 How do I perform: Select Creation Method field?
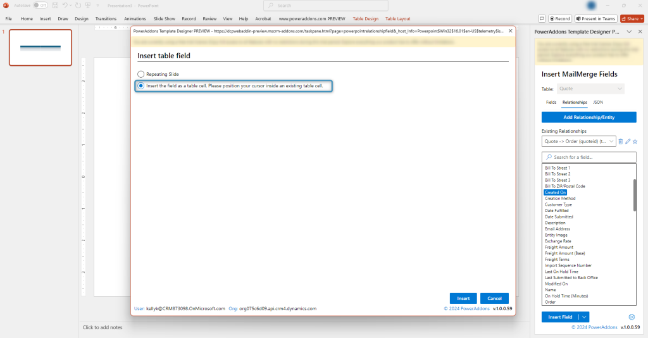point(560,198)
